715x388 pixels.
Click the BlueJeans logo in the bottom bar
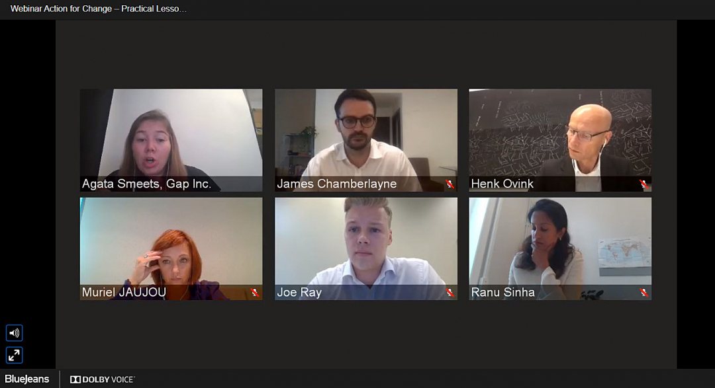(x=27, y=379)
